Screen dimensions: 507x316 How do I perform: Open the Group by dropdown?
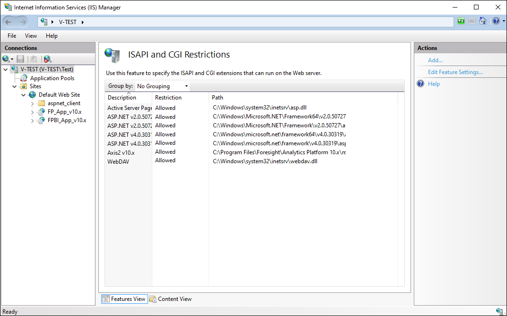162,86
